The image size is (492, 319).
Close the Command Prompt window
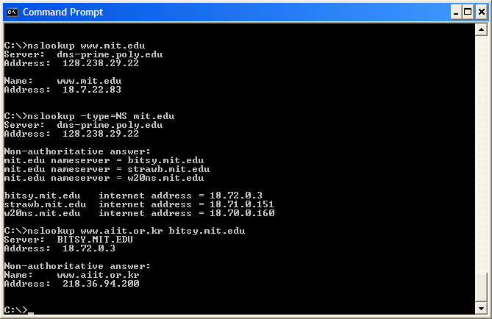coord(481,12)
